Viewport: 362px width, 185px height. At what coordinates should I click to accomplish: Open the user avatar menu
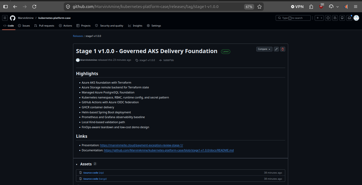coord(356,18)
